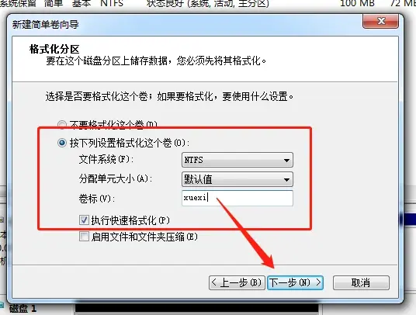
Task: Click the black unallocated bar of 磁盘 1
Action: (197, 309)
